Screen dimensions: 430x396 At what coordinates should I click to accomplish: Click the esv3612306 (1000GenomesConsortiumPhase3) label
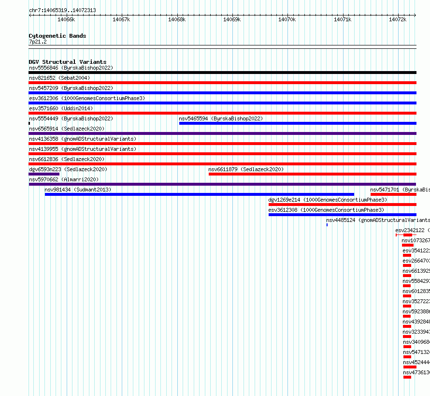87,98
